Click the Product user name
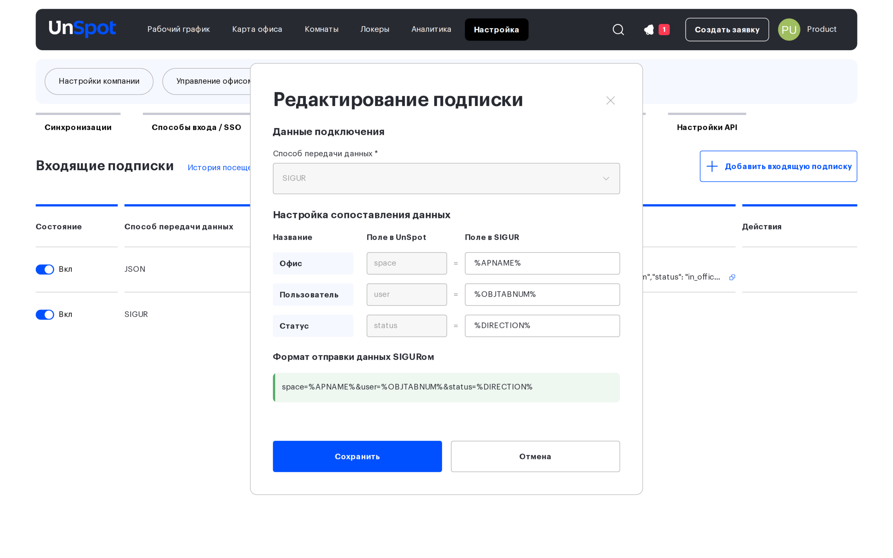This screenshot has height=558, width=893. [x=821, y=29]
